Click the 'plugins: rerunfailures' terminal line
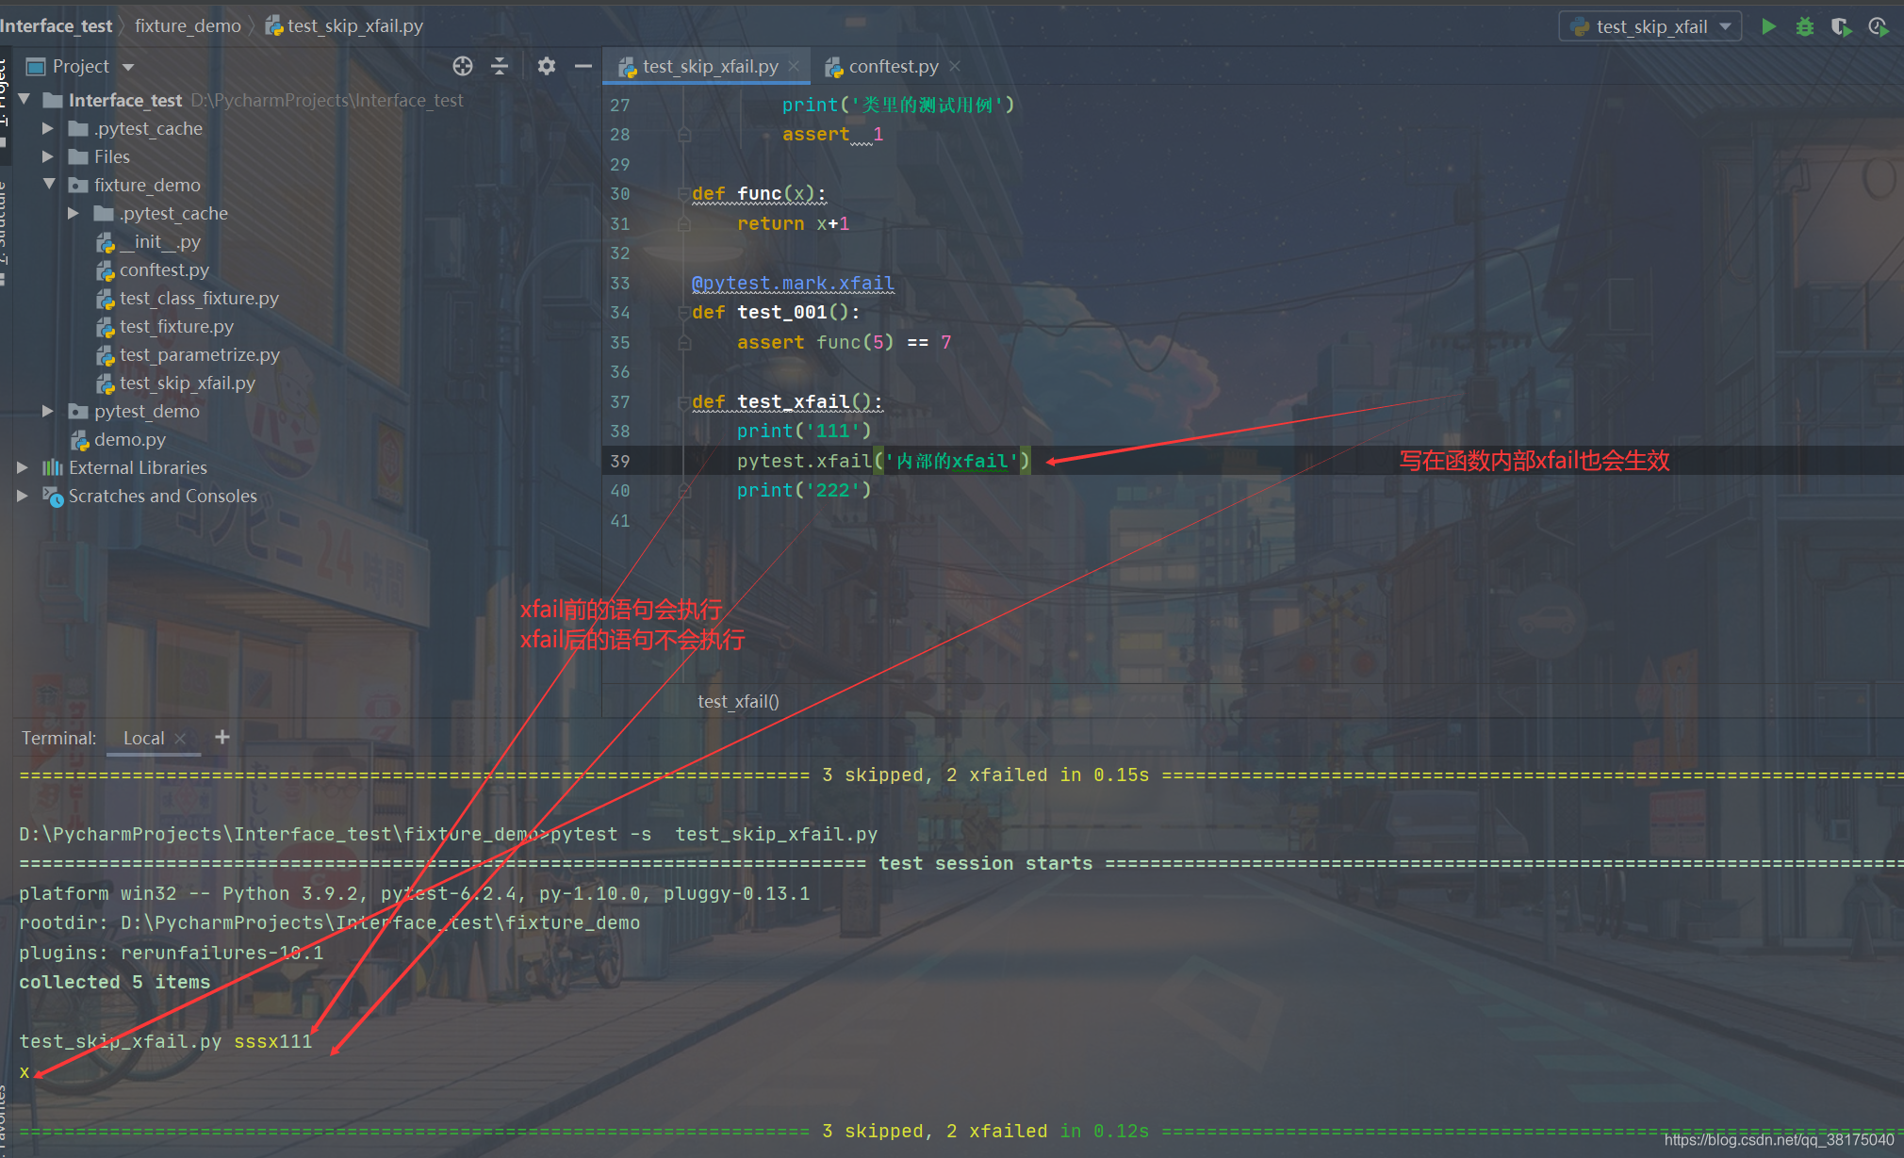This screenshot has width=1904, height=1158. click(172, 953)
